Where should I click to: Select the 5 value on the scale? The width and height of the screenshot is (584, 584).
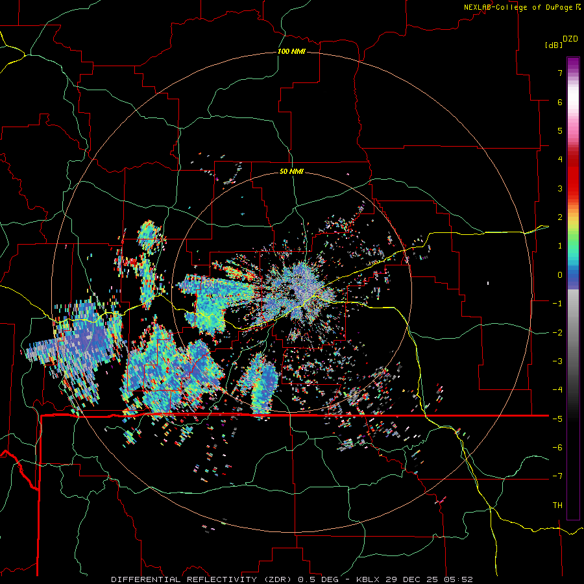click(x=560, y=130)
